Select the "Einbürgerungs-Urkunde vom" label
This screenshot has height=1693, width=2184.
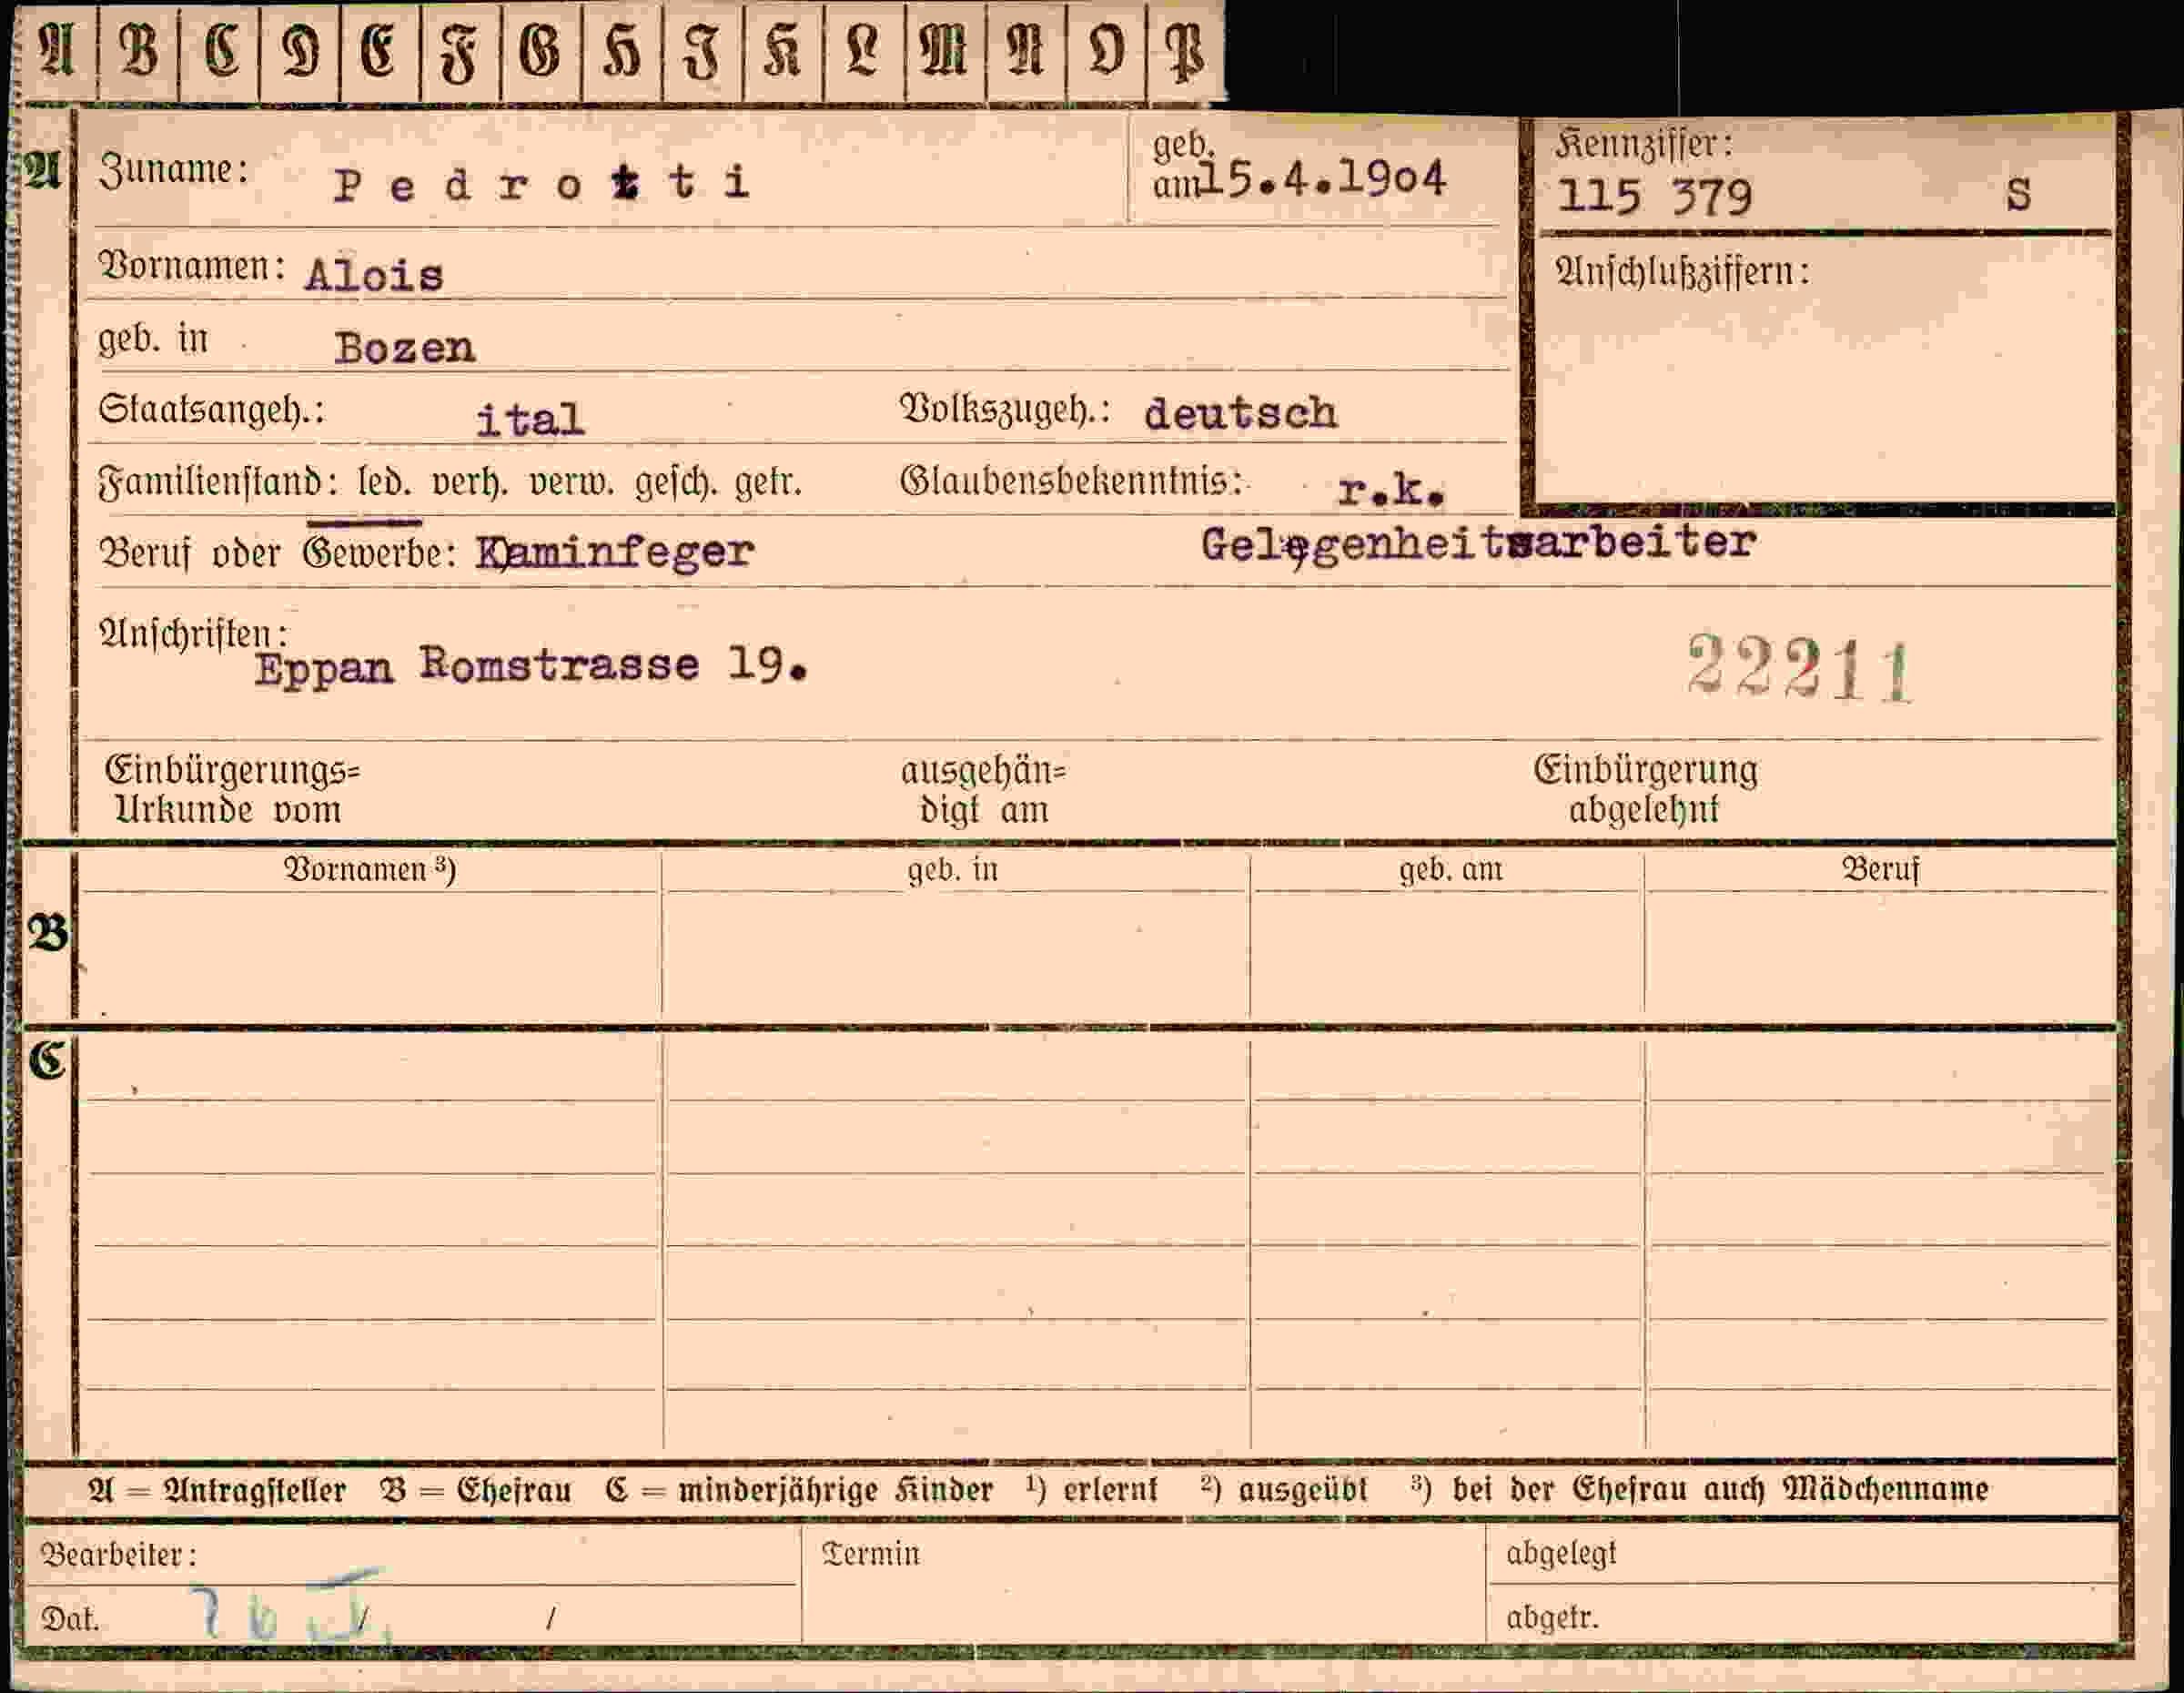click(232, 789)
